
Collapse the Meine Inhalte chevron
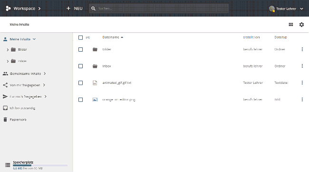click(34, 39)
